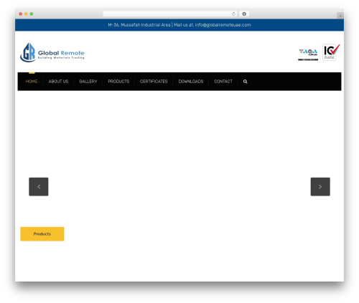Advance to next slide arrow
Screen dimensions: 359x303
point(320,187)
